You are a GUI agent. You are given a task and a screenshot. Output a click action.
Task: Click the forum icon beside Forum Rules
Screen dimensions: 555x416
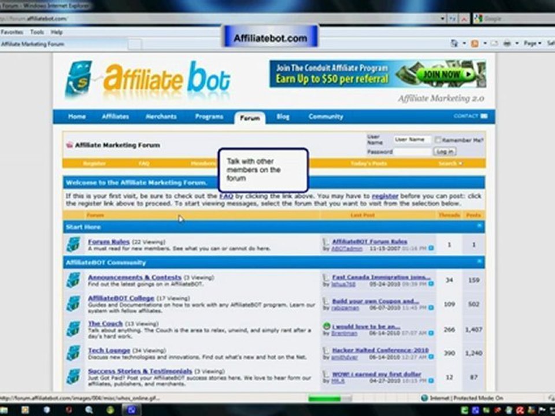73,245
